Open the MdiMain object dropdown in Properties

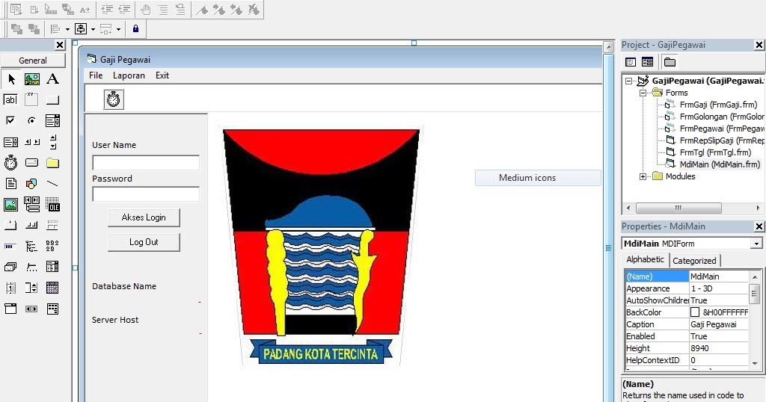click(756, 244)
